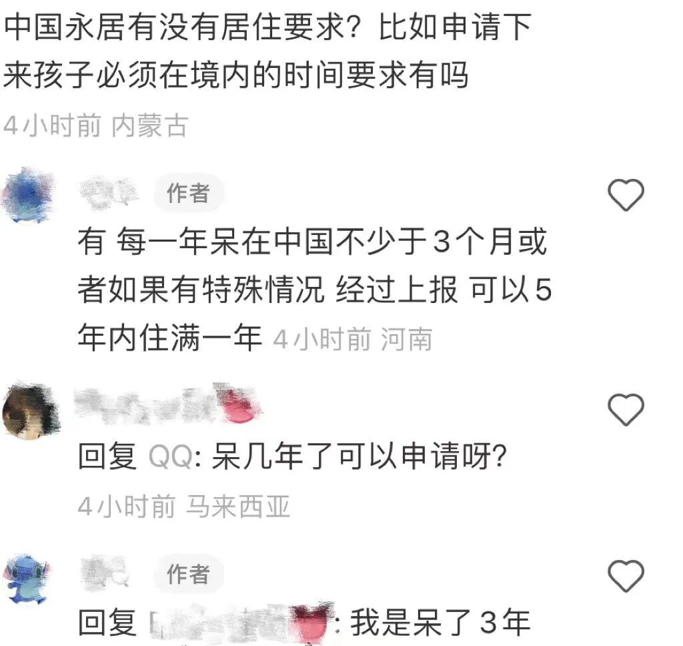Screen dimensions: 683x646
Task: Tap the 作者 badge on the first reply
Action: click(x=188, y=193)
